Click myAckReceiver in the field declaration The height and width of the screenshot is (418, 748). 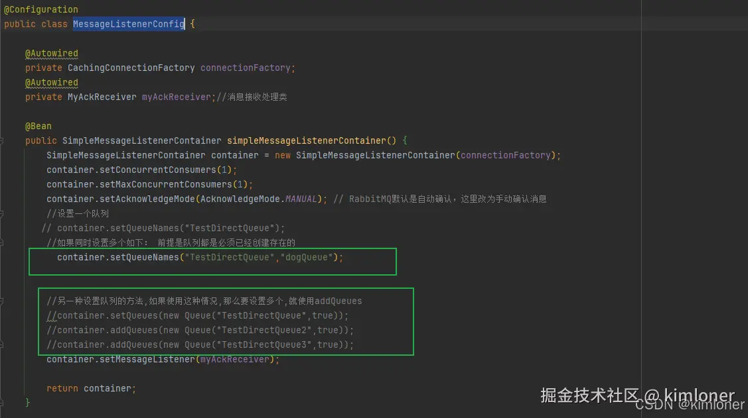click(x=176, y=97)
